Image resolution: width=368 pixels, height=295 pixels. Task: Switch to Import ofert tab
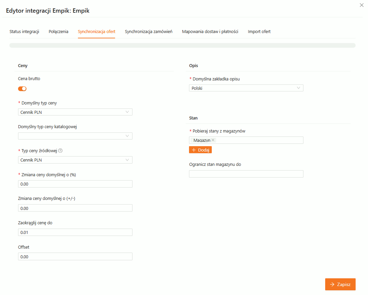coord(259,32)
